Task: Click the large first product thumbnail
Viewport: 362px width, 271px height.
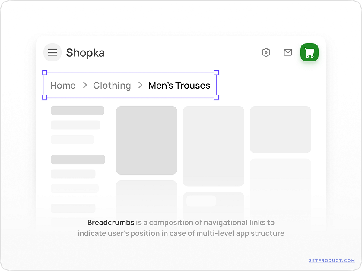Action: pyautogui.click(x=146, y=140)
